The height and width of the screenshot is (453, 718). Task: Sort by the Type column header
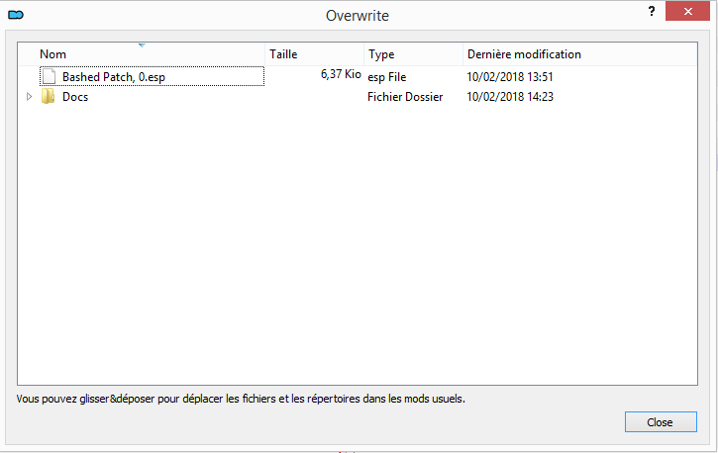(381, 54)
